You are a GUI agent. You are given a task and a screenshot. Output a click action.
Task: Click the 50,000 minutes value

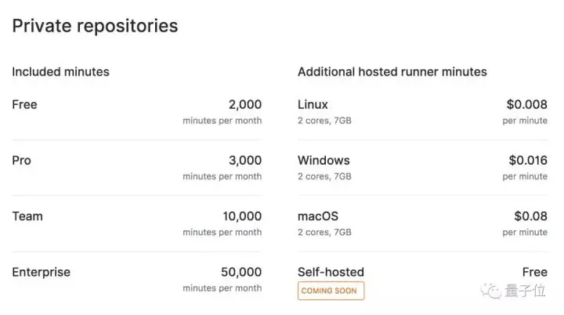click(241, 272)
